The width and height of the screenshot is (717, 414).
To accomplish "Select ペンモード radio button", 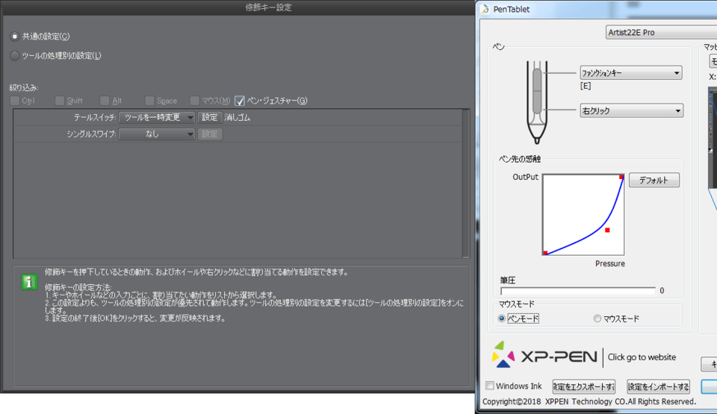I will click(502, 319).
